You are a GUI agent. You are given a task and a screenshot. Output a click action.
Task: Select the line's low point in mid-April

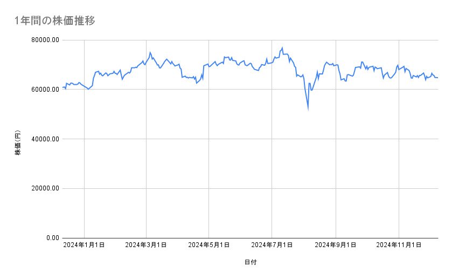click(x=197, y=83)
